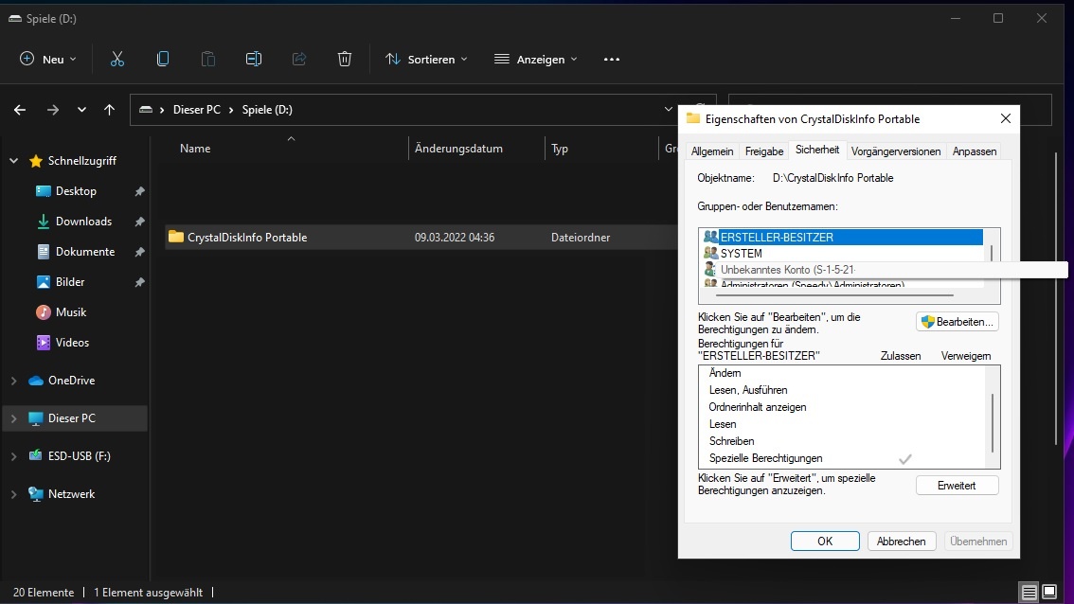Screen dimensions: 1074x604
Task: Click the Delete trash can icon
Action: pos(345,59)
